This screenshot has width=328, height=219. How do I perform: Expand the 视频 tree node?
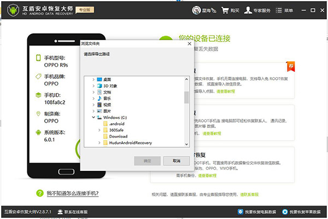93,105
